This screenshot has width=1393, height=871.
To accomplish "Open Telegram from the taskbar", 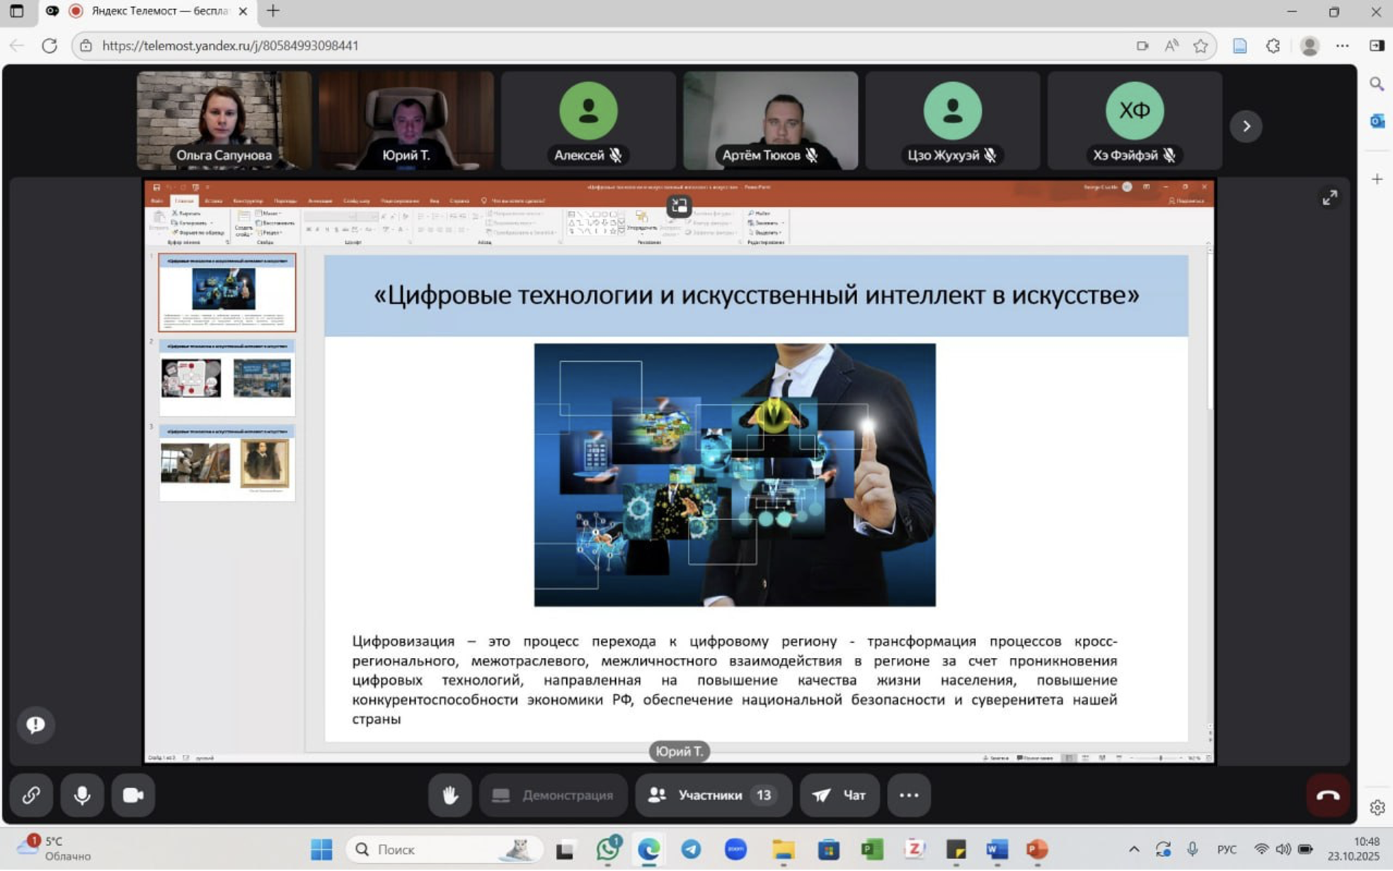I will tap(691, 849).
